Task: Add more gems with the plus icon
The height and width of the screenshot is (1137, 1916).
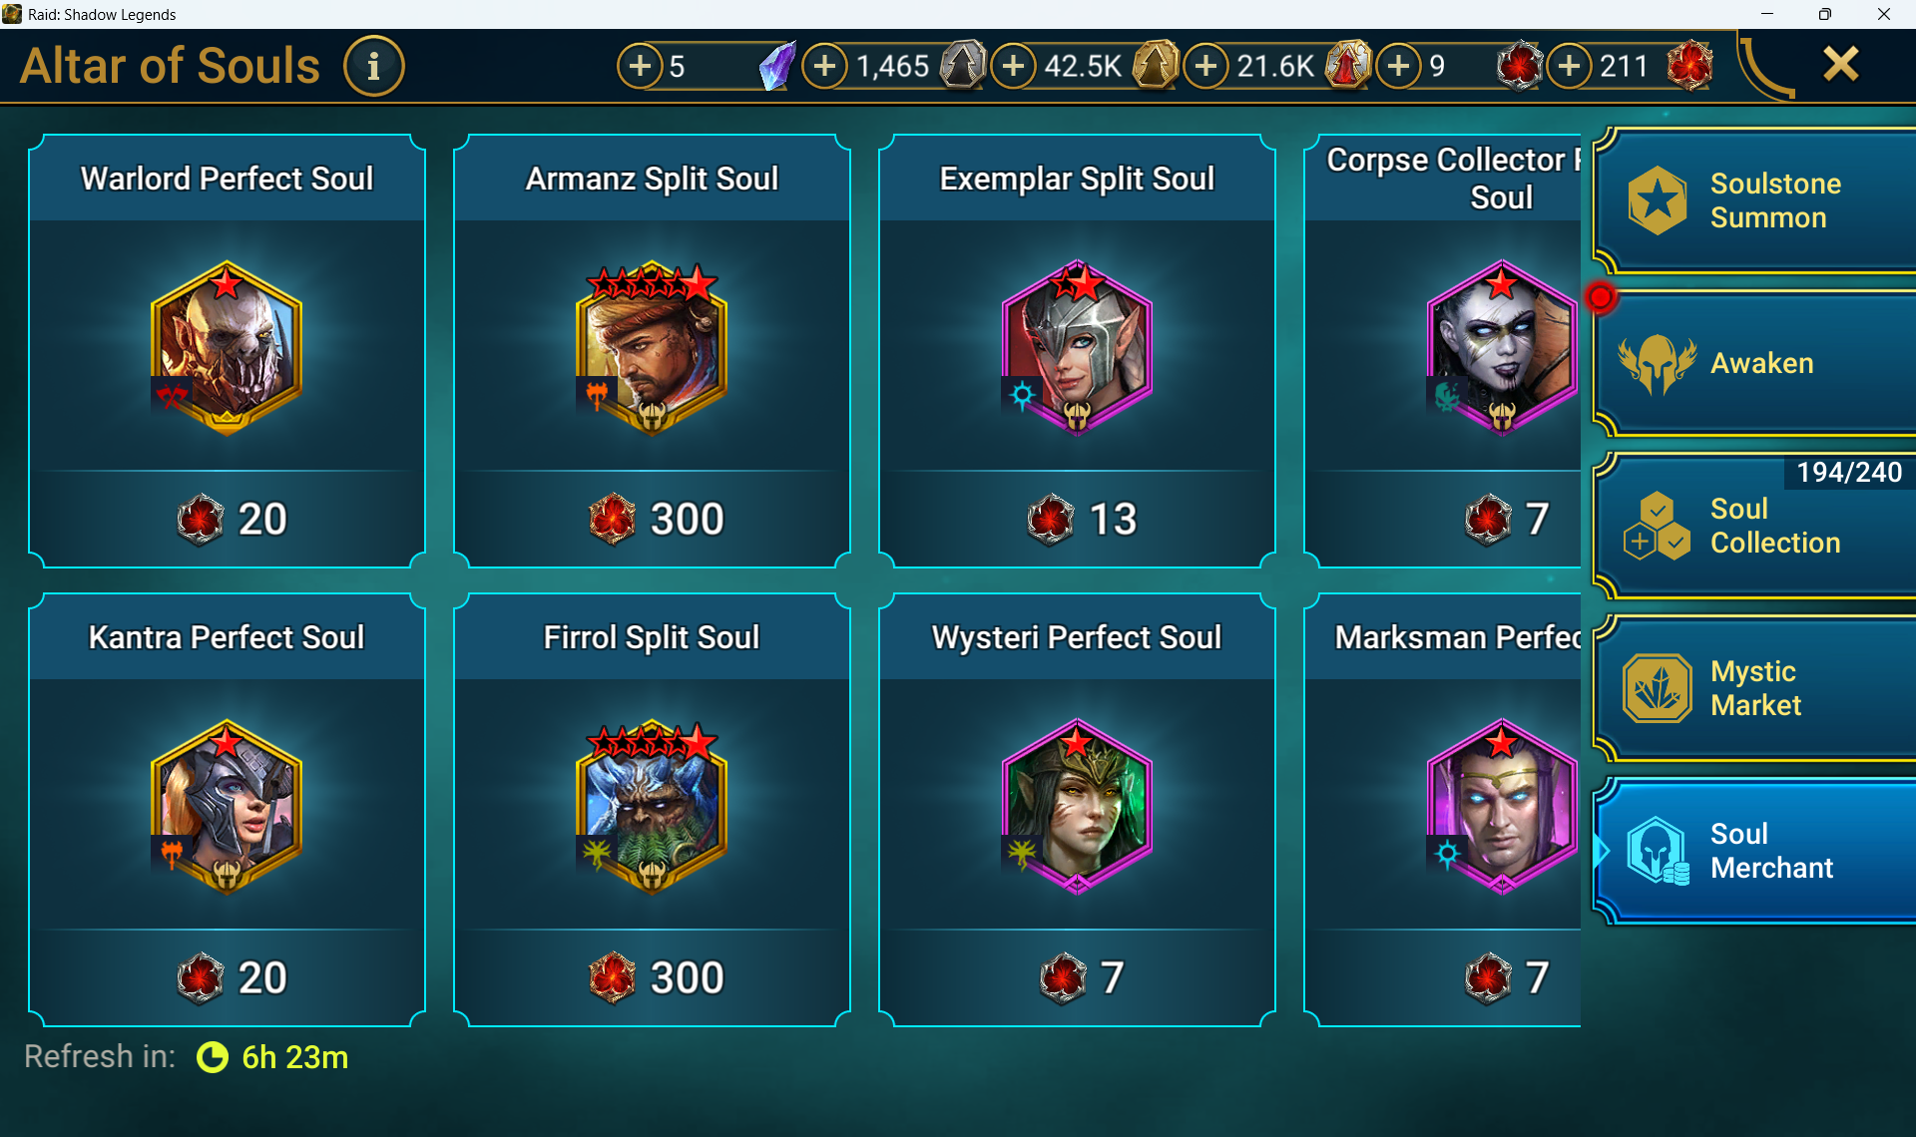Action: coord(640,66)
